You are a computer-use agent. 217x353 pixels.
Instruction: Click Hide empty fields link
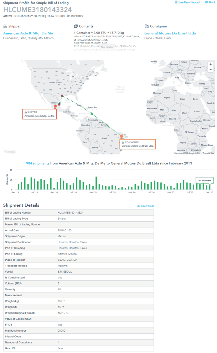click(x=145, y=206)
